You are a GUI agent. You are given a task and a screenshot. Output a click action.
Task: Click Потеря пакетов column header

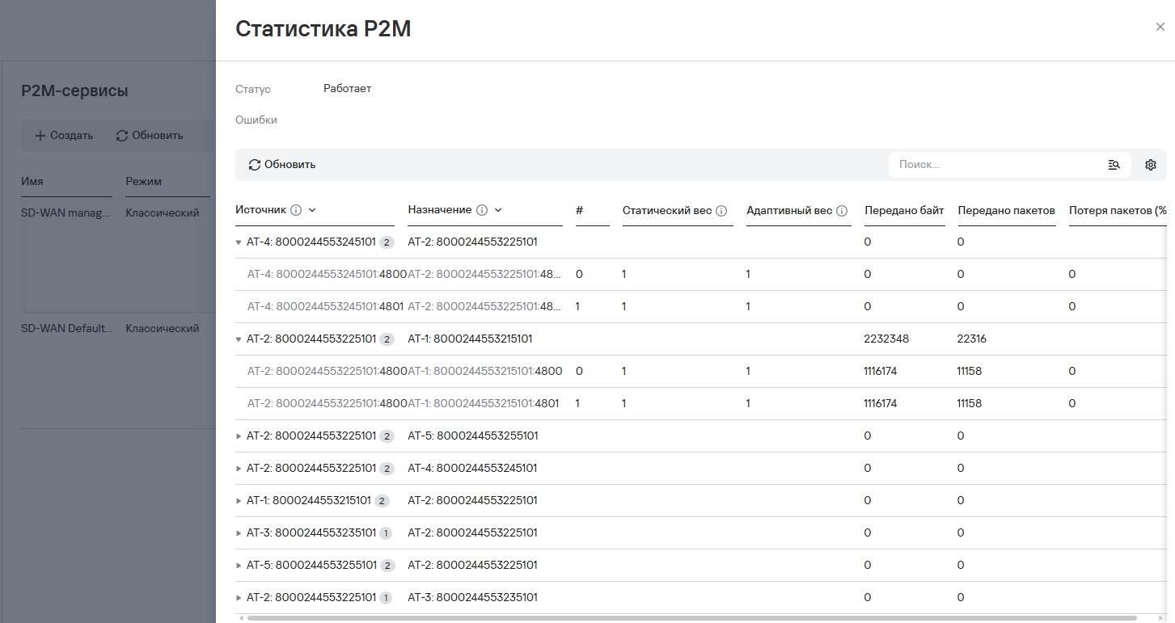coord(1118,210)
